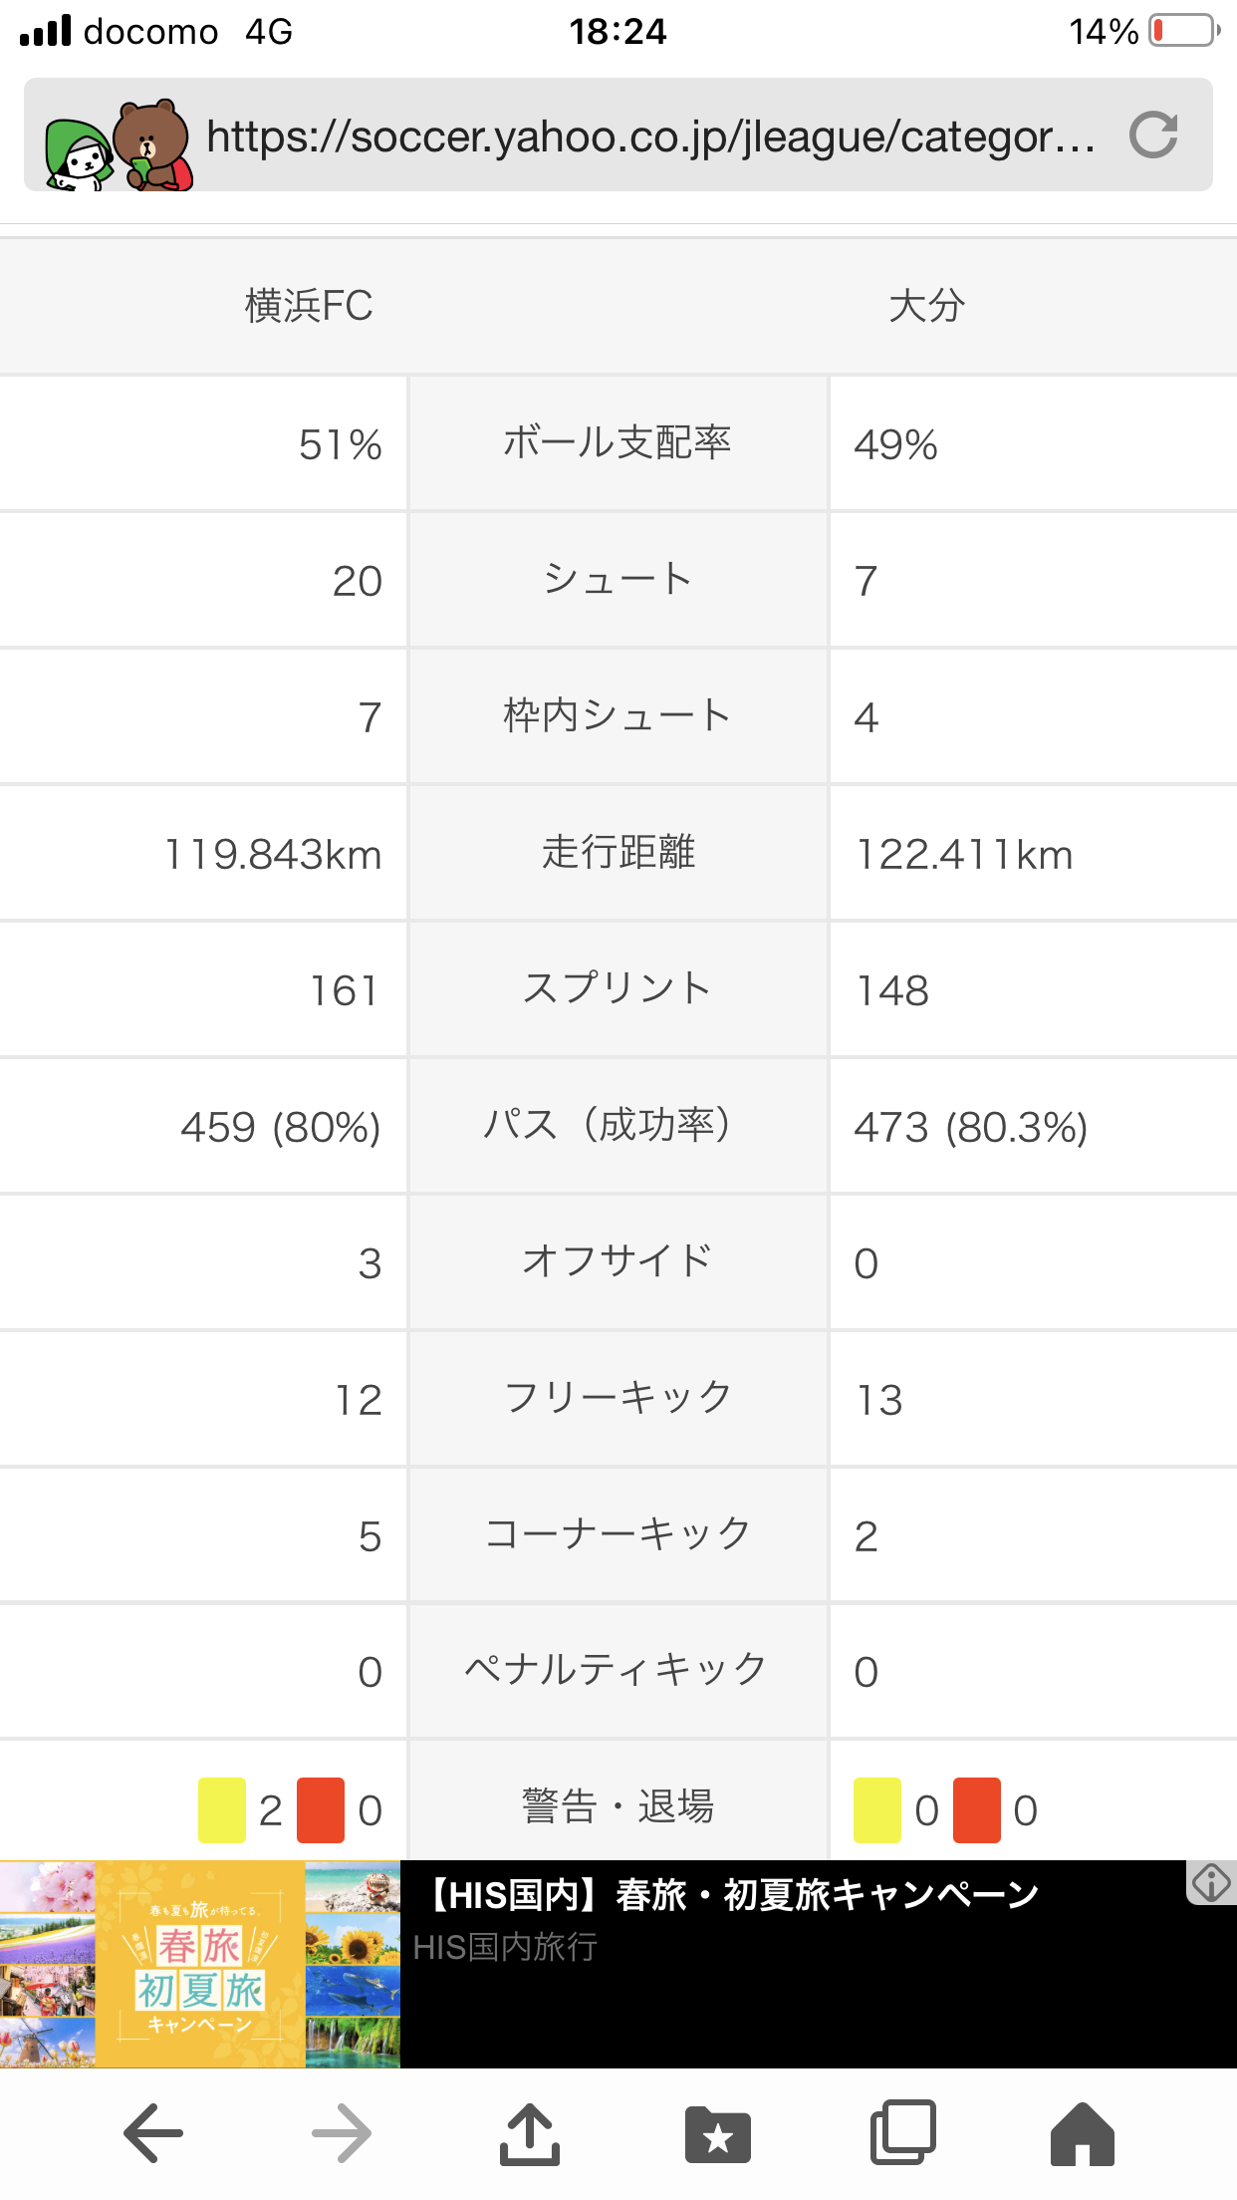The width and height of the screenshot is (1237, 2200).
Task: Reload the page with refresh icon
Action: [1153, 135]
